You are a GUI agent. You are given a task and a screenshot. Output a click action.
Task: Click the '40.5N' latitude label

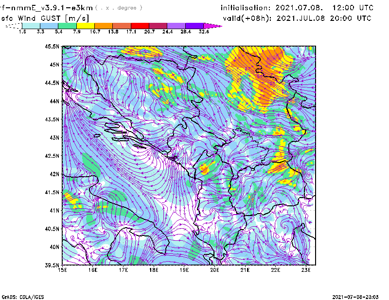click(x=52, y=229)
